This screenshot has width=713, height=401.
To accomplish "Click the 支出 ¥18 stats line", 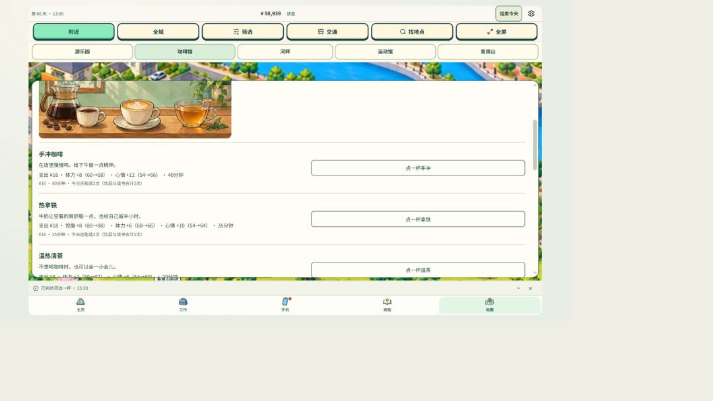I will point(136,226).
